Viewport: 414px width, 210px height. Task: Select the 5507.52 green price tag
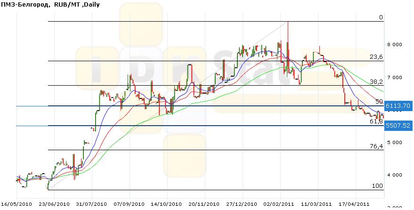click(x=398, y=126)
